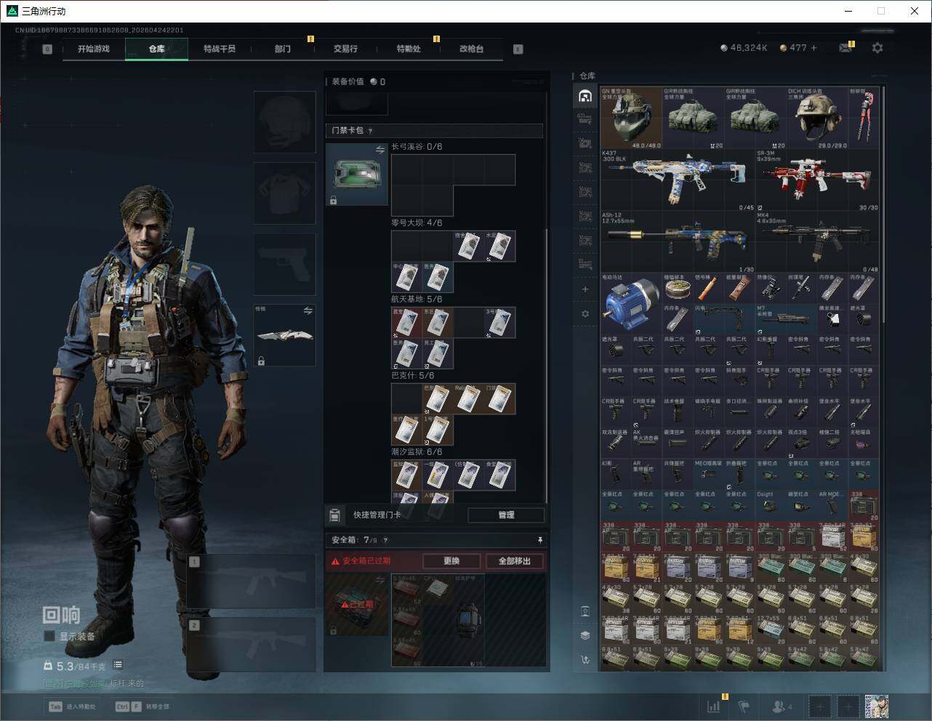Click the flag icon in bottom bar
Screen dimensions: 932x721
744,706
